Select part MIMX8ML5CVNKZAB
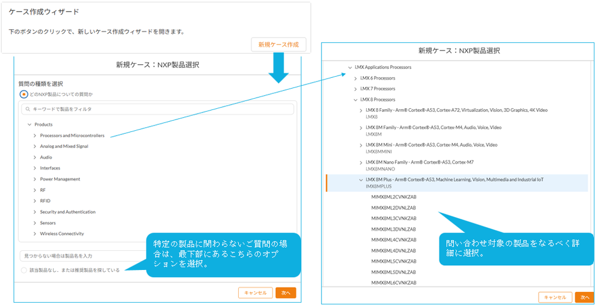The width and height of the screenshot is (595, 305). [x=394, y=262]
